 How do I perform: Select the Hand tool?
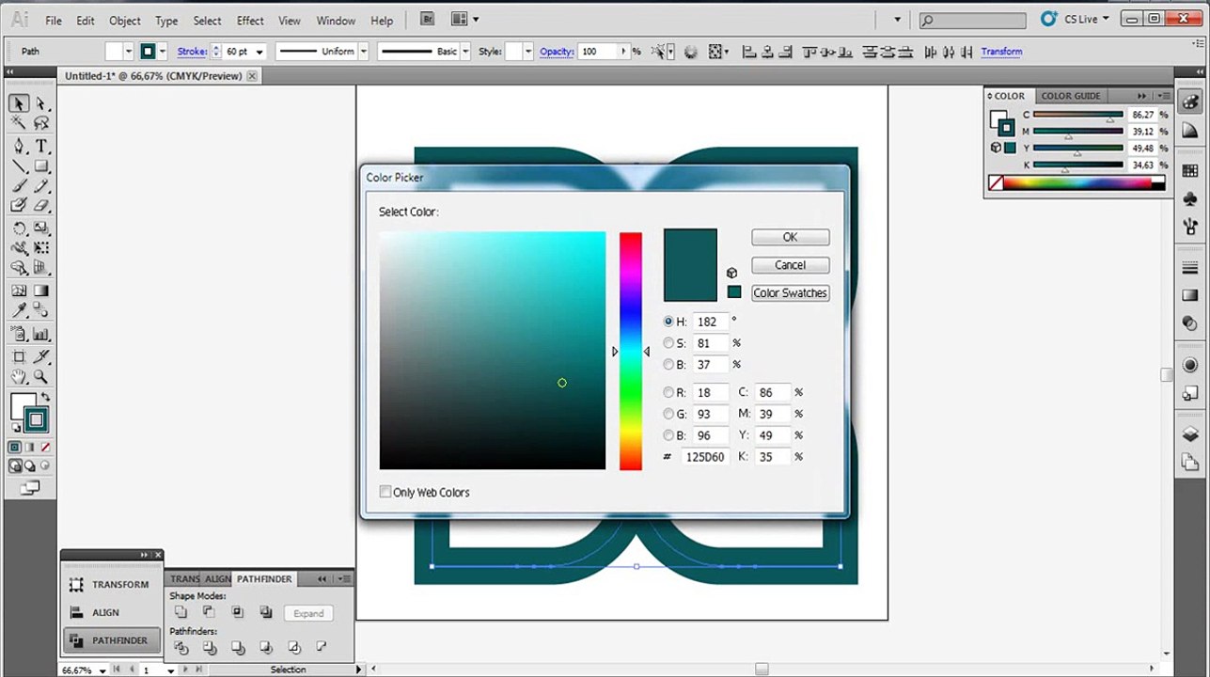pyautogui.click(x=19, y=376)
